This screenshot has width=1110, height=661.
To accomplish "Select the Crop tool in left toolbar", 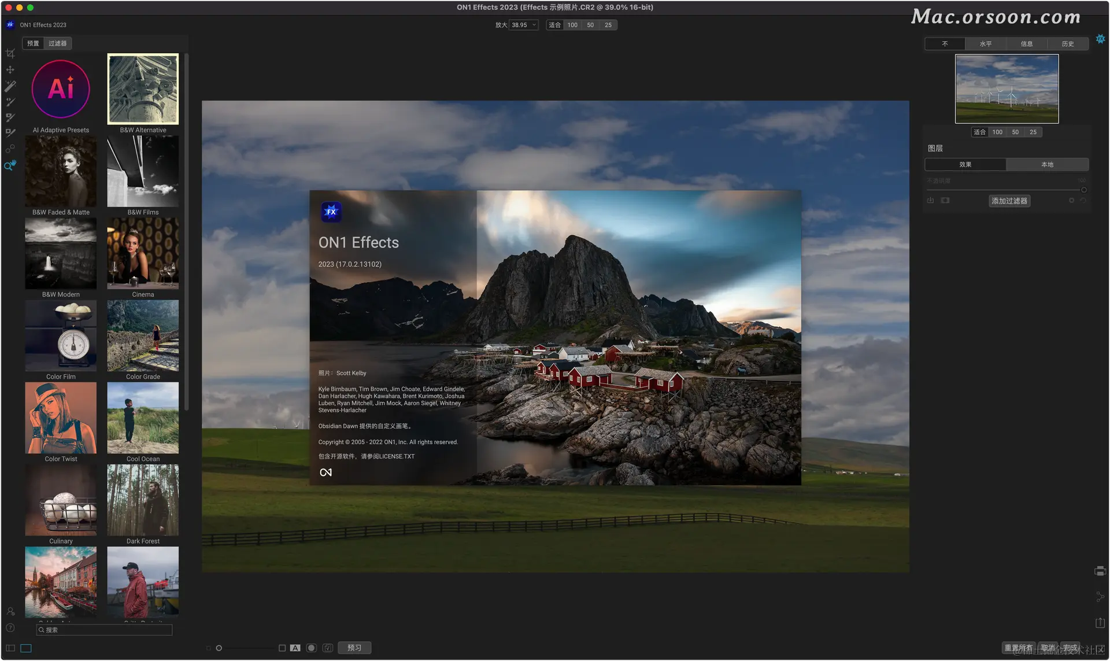I will (x=10, y=54).
